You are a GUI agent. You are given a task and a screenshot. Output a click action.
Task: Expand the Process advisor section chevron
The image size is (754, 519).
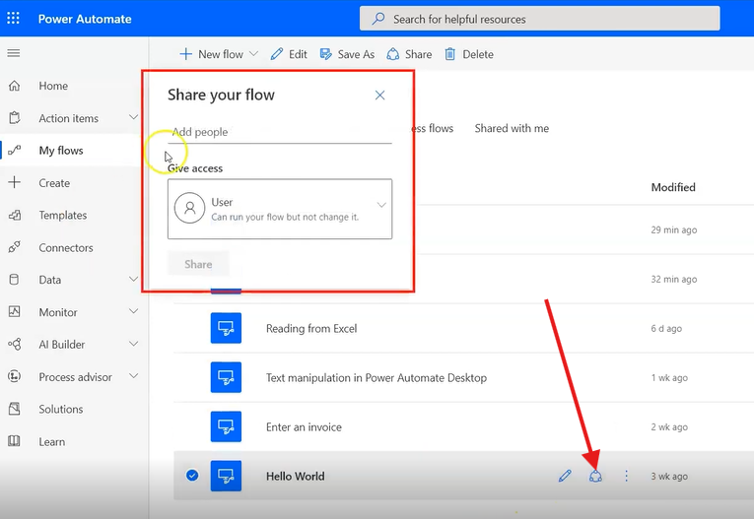134,376
